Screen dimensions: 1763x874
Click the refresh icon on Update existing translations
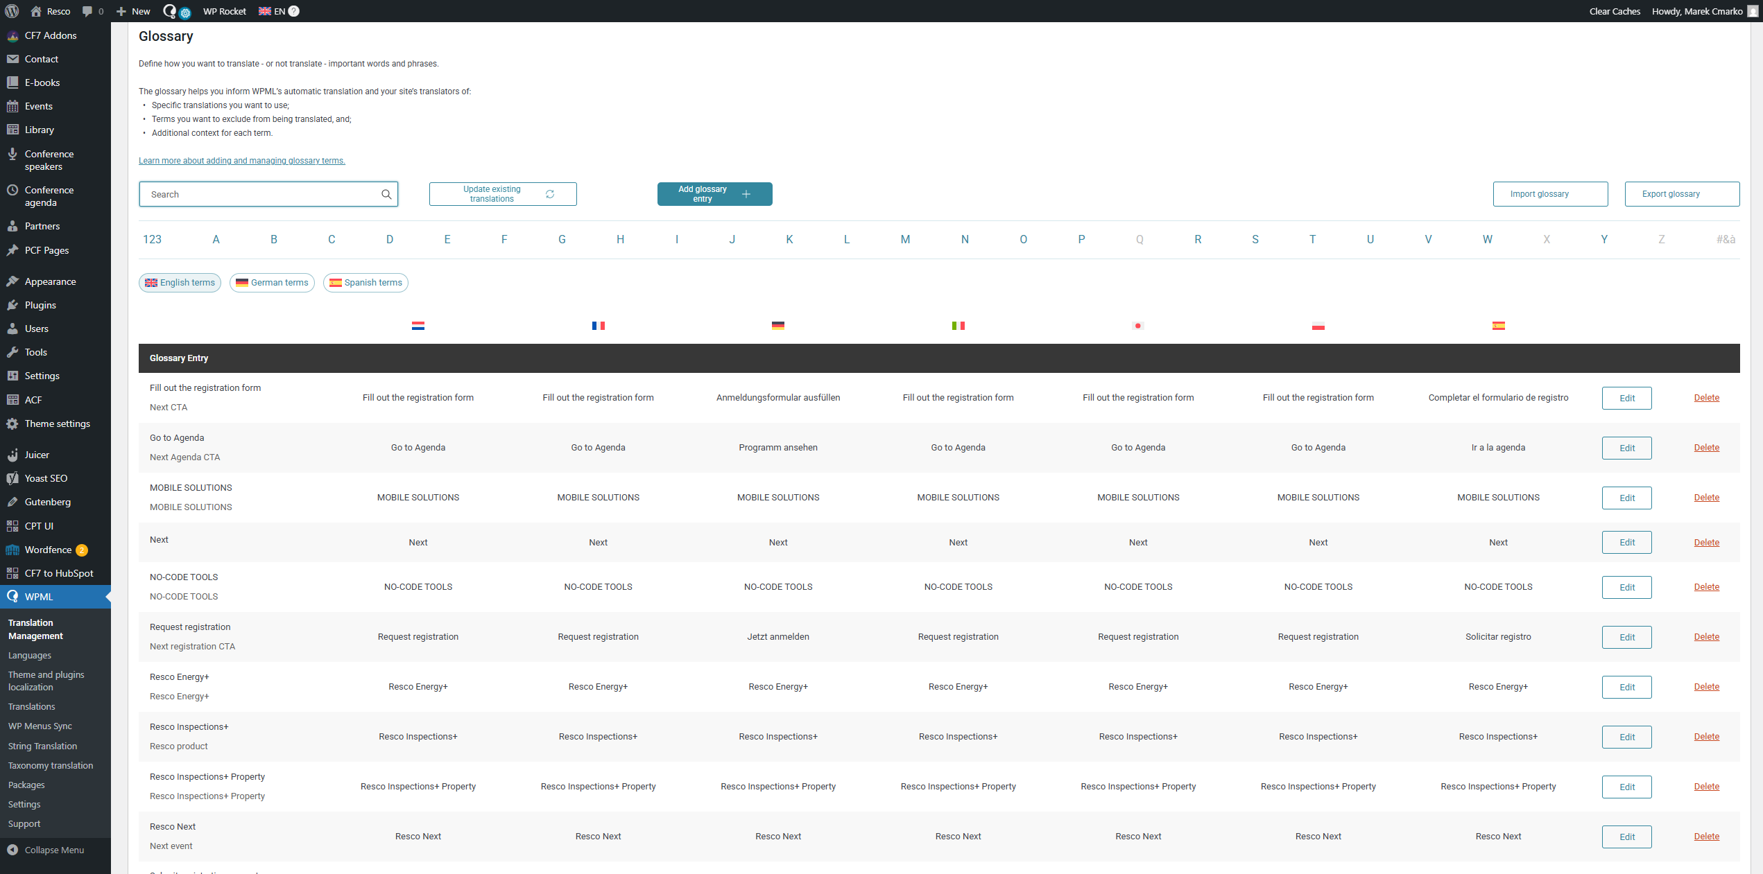[550, 194]
